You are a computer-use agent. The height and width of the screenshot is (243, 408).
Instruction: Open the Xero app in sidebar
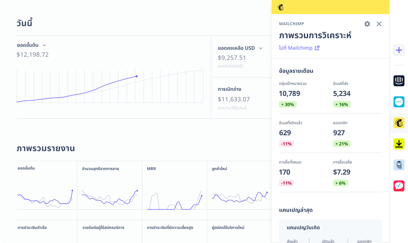pos(399,102)
